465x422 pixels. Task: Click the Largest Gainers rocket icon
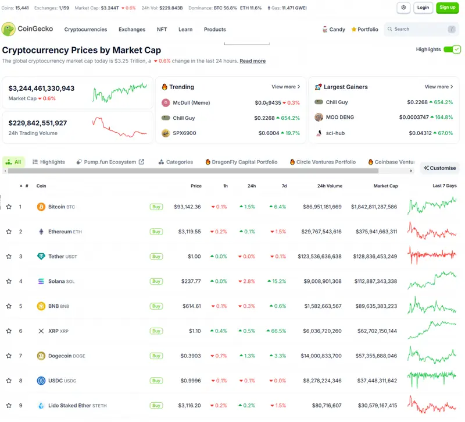tap(318, 87)
